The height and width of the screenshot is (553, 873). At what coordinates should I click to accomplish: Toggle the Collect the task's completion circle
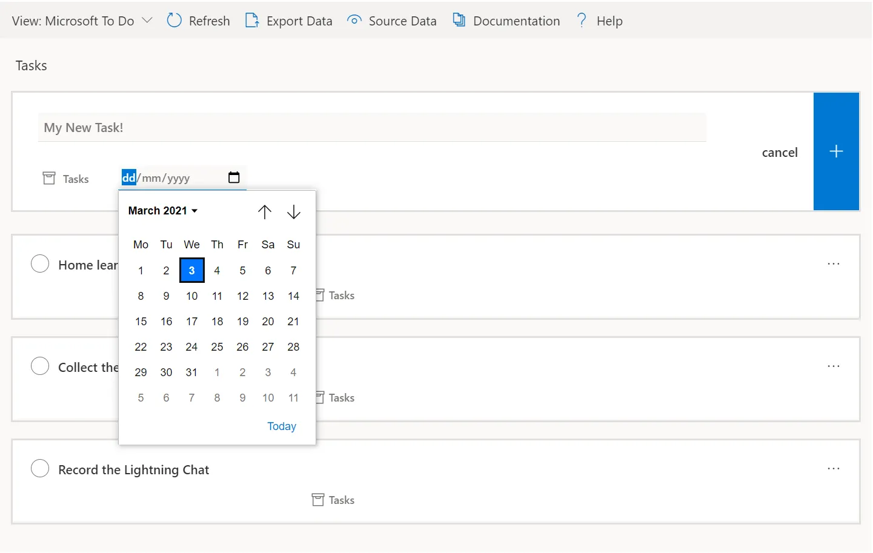tap(40, 366)
